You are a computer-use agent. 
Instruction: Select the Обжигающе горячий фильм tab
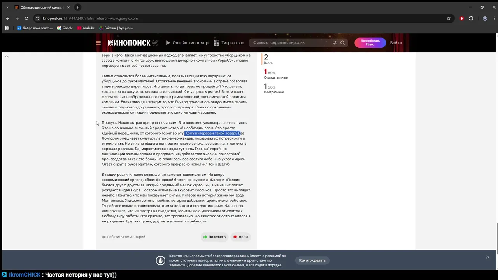(42, 7)
